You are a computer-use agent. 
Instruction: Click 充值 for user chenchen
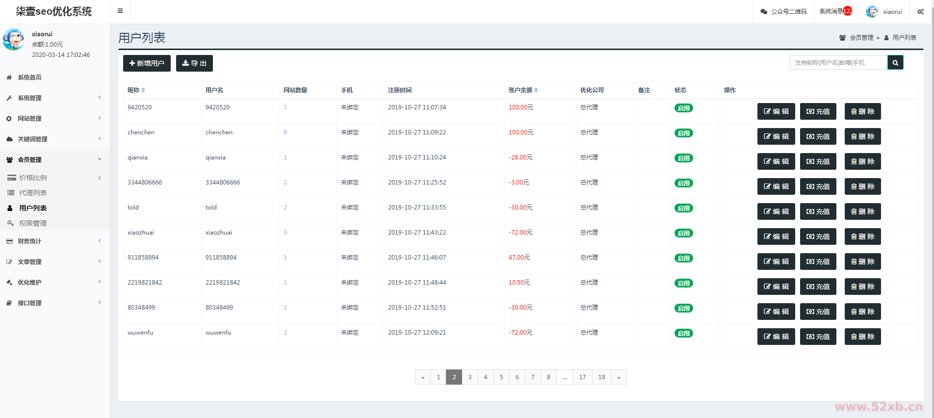818,136
